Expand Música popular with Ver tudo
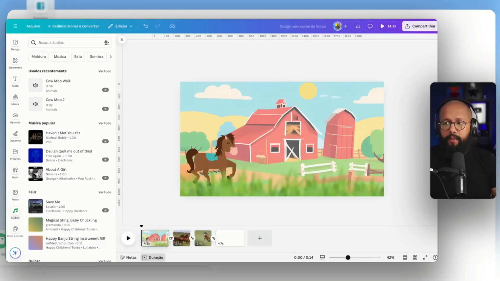The width and height of the screenshot is (500, 281). 105,123
